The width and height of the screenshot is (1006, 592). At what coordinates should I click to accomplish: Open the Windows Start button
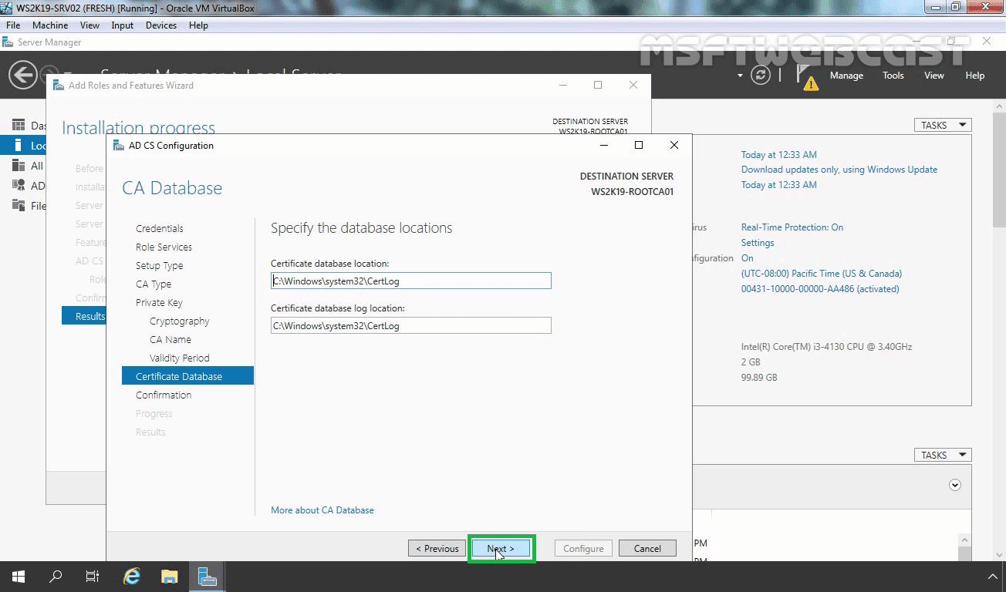pyautogui.click(x=19, y=577)
